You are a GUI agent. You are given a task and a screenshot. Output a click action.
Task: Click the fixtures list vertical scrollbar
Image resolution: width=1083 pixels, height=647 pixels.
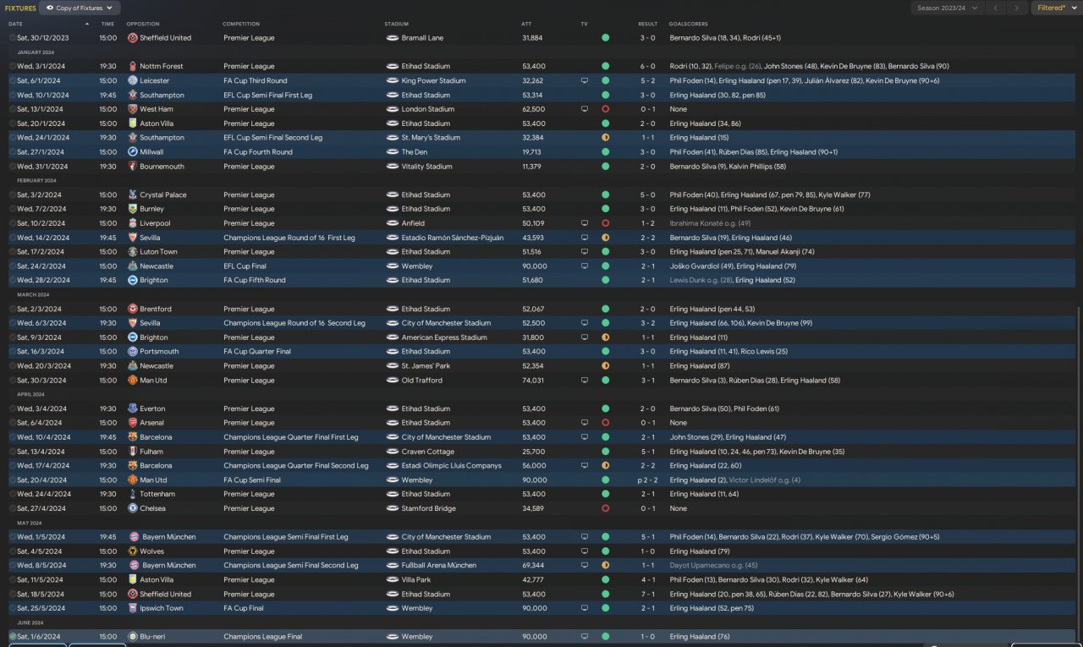point(1078,469)
